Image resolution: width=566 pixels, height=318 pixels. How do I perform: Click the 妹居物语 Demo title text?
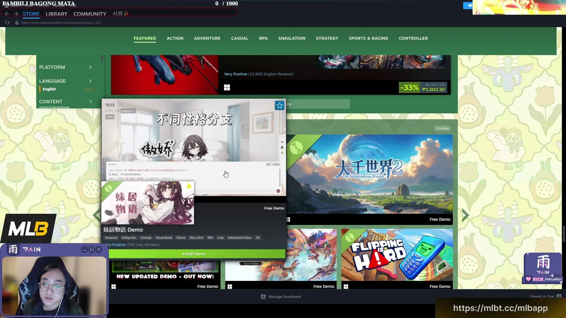[x=123, y=230]
